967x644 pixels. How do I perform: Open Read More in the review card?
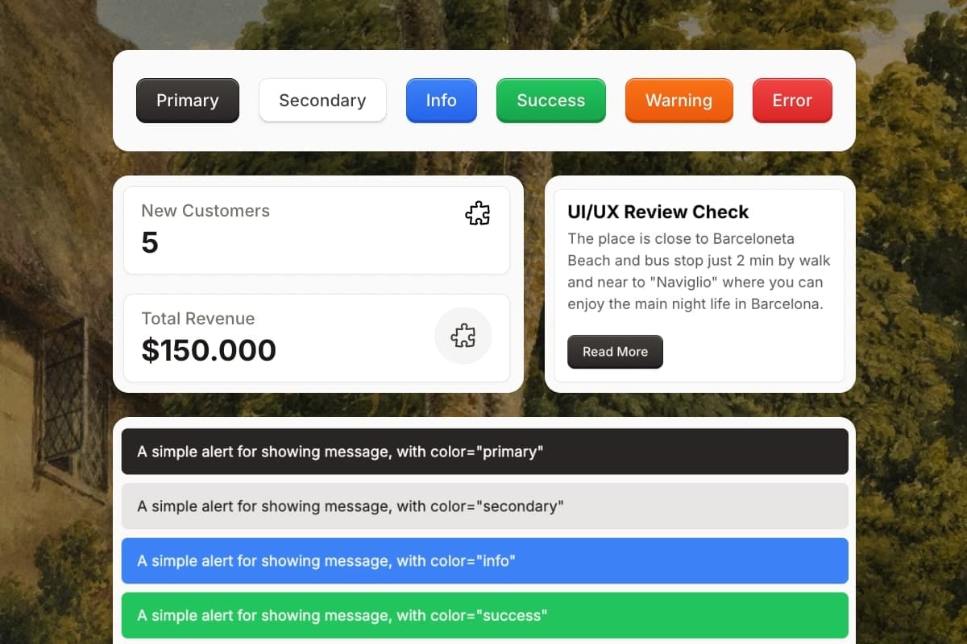coord(615,352)
